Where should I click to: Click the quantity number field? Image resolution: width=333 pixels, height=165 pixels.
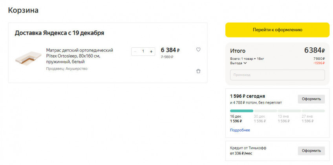click(143, 51)
